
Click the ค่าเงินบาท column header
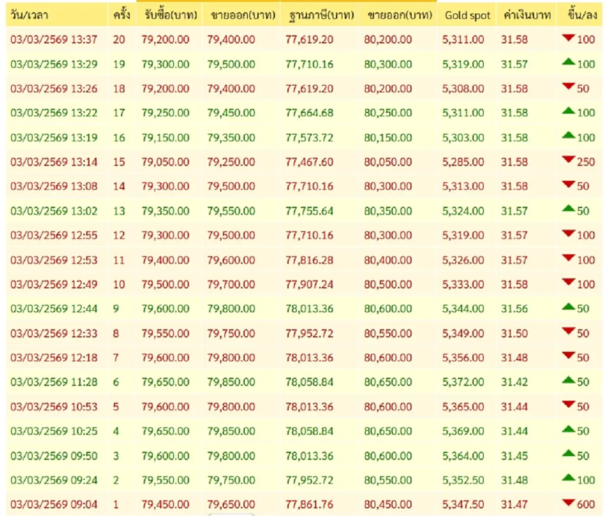527,15
